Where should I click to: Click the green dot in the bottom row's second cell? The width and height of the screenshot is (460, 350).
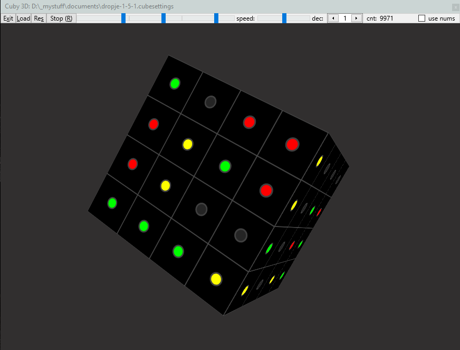(x=143, y=226)
